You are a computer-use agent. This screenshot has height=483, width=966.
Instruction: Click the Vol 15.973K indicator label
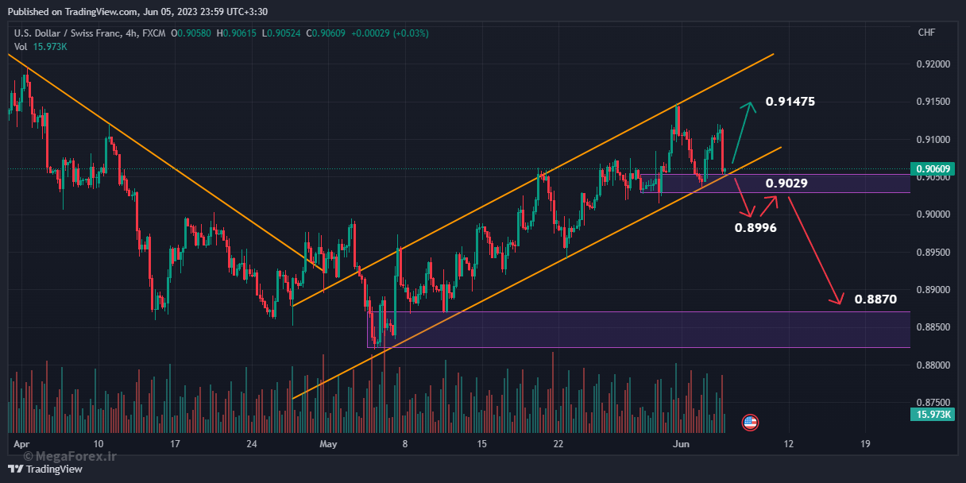pos(41,47)
